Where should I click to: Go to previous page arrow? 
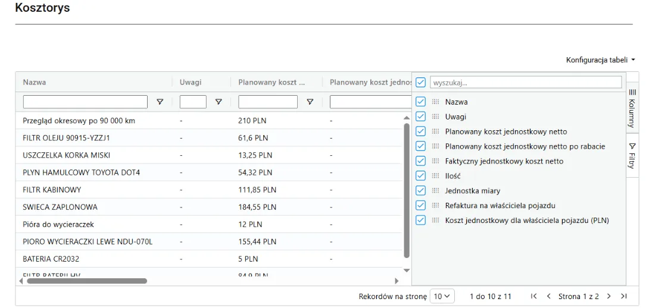click(548, 296)
